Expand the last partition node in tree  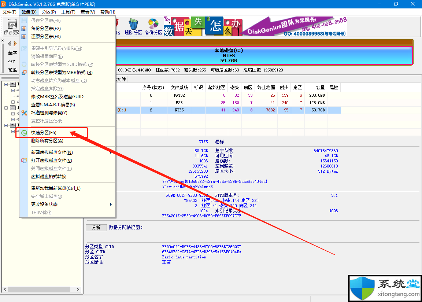tap(13, 131)
